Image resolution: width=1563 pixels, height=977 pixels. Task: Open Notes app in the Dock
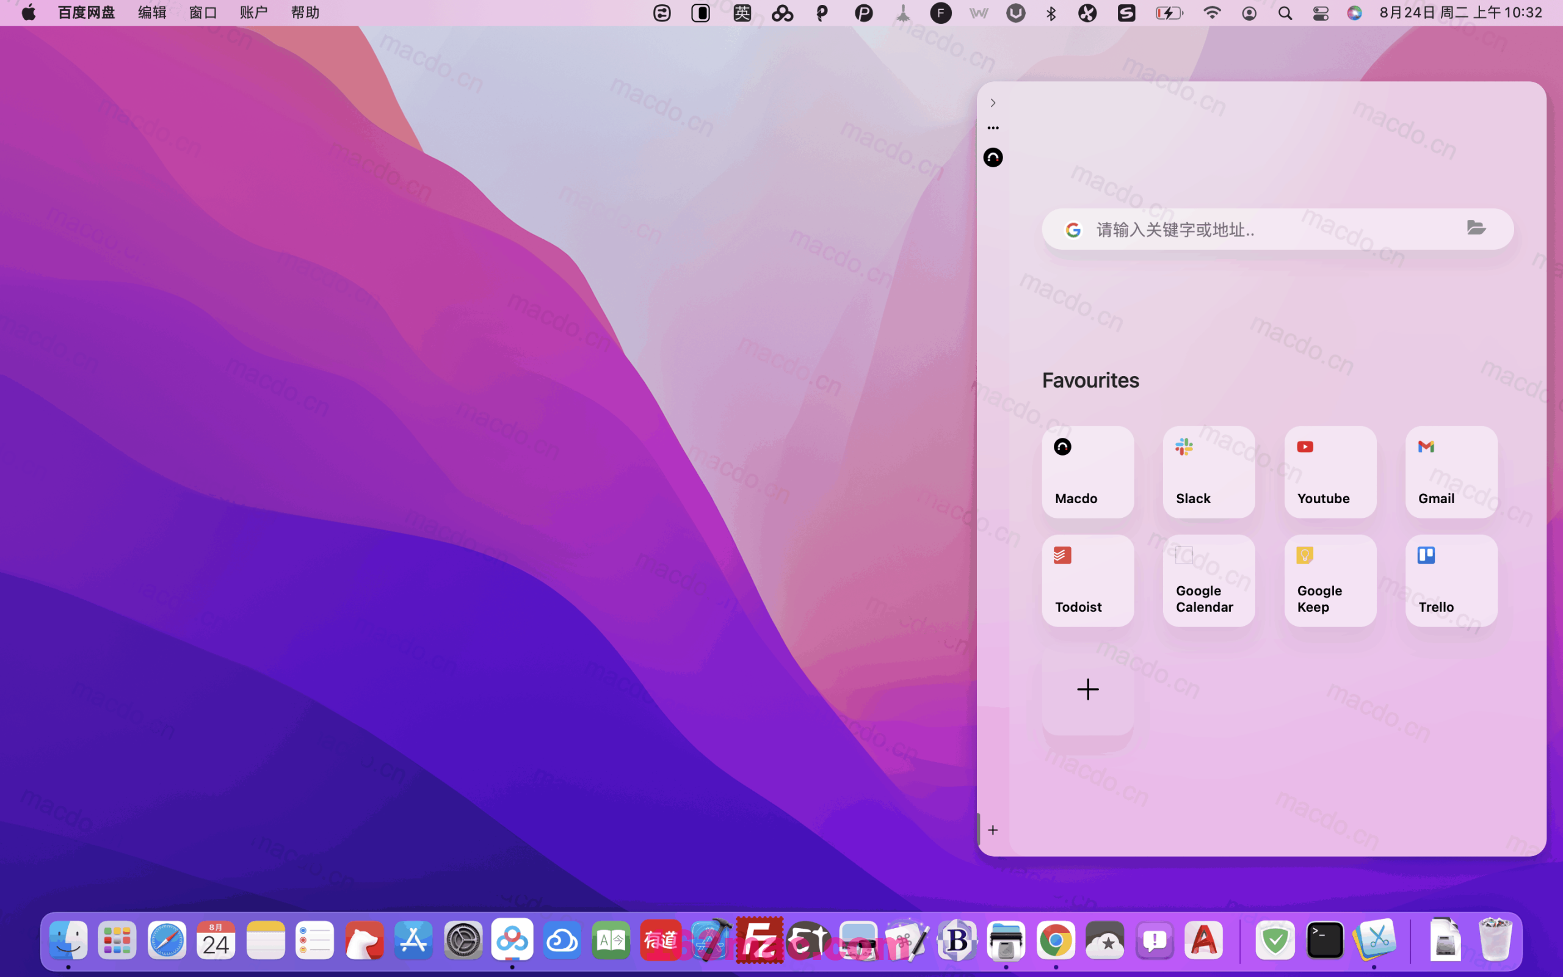pos(266,940)
